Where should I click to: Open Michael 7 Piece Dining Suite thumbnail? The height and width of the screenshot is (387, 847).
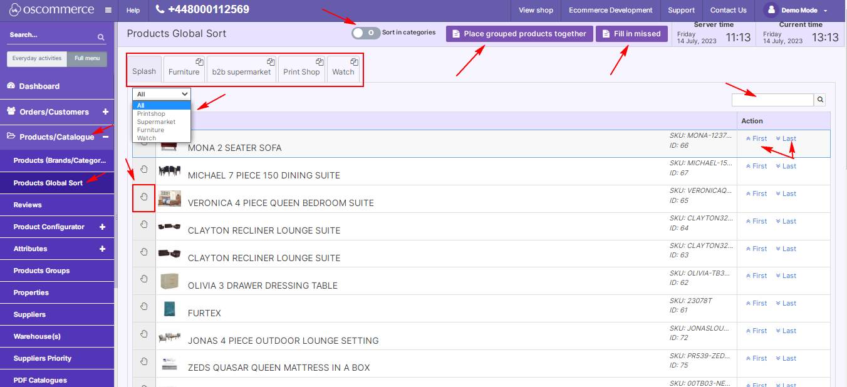[169, 171]
